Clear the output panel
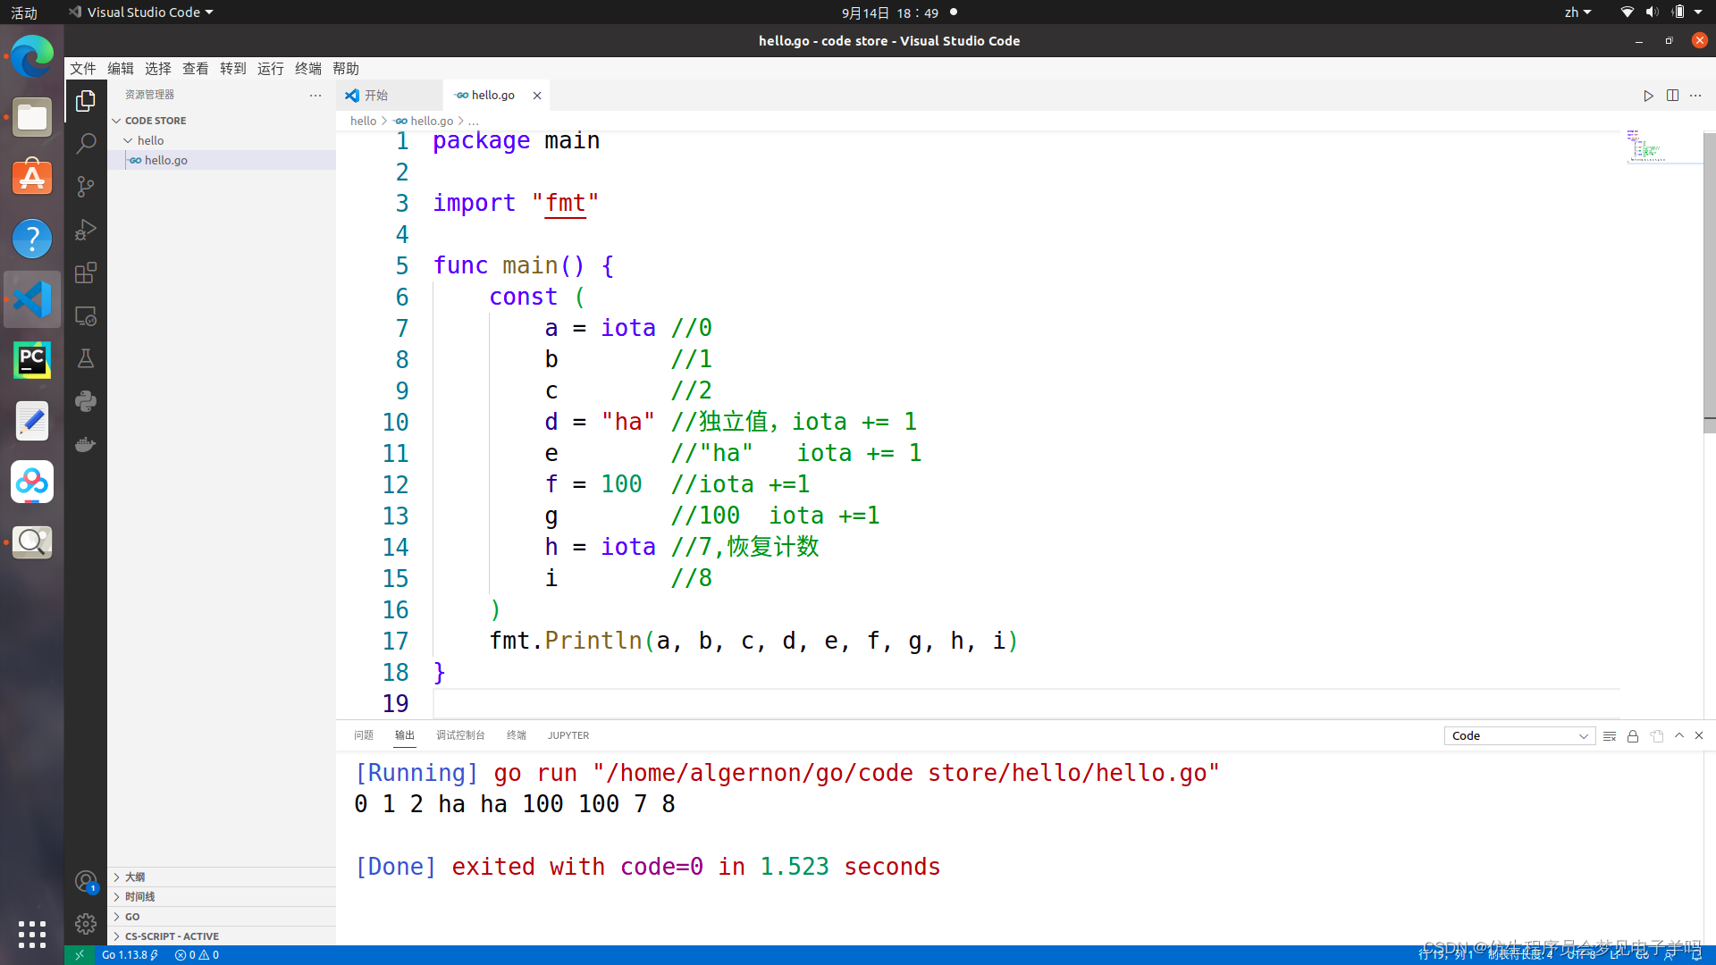Image resolution: width=1716 pixels, height=965 pixels. click(x=1610, y=736)
